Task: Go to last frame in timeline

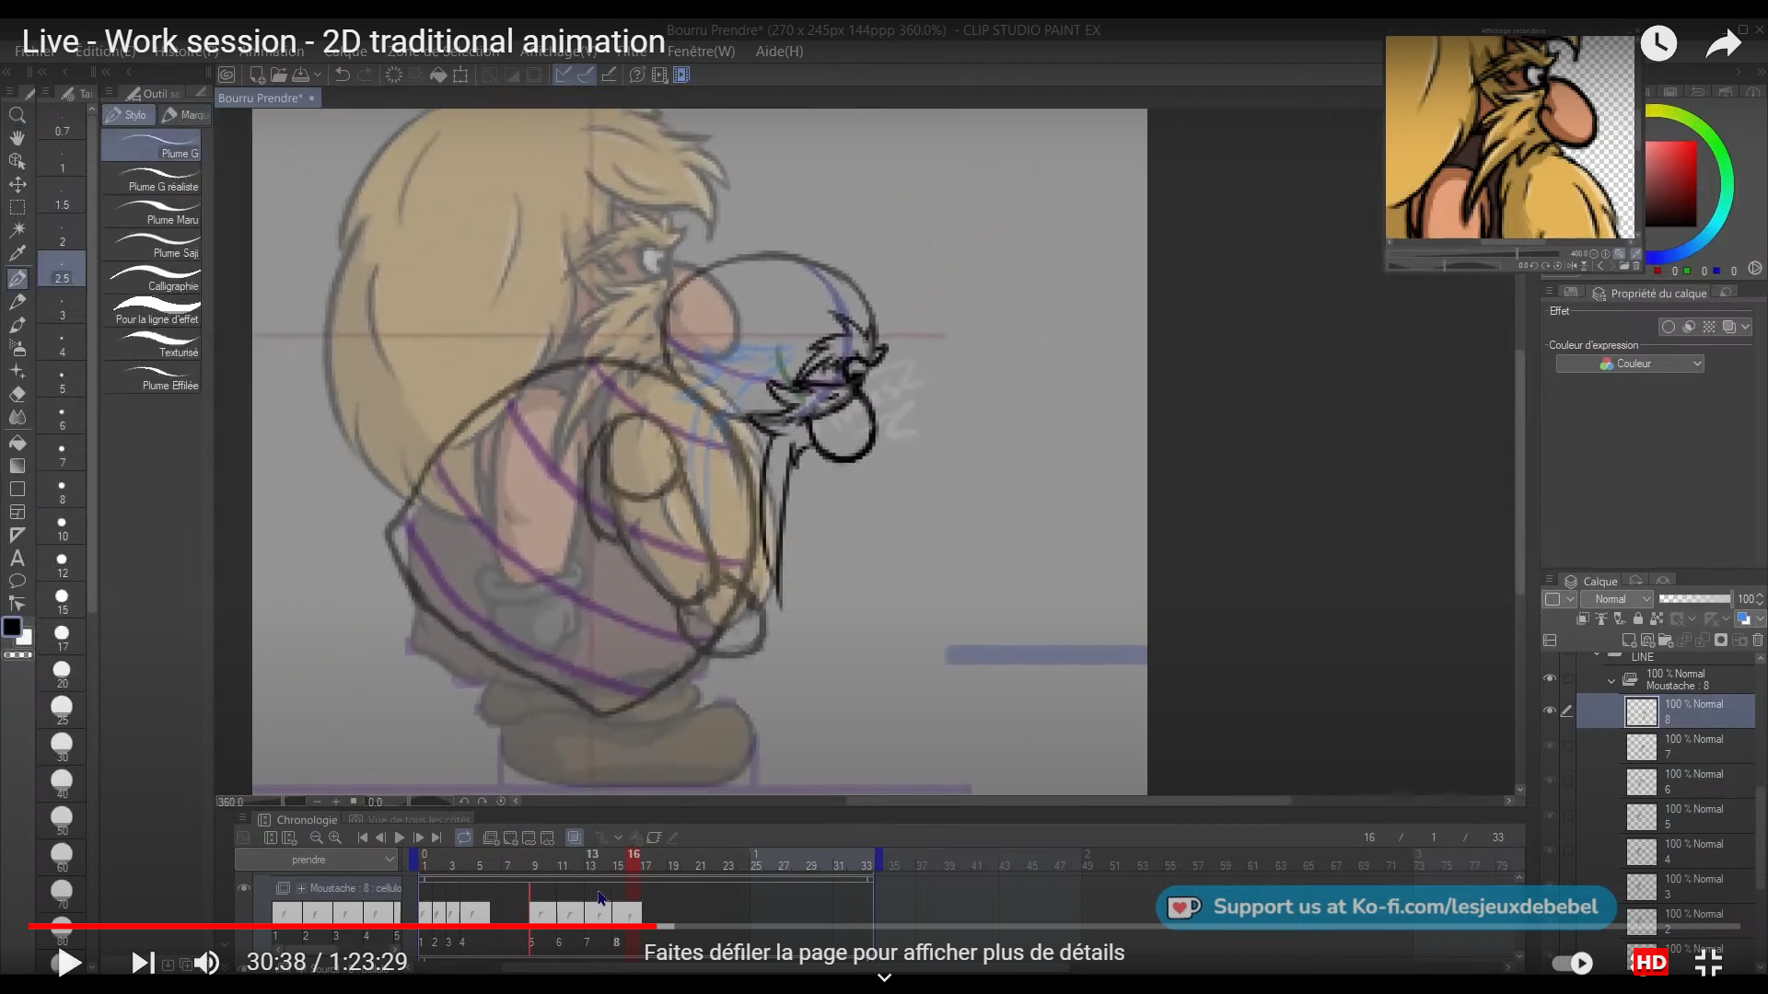Action: pyautogui.click(x=436, y=838)
